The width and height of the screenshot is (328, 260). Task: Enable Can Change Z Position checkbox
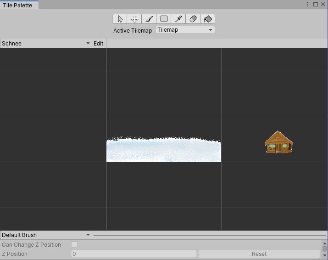pyautogui.click(x=74, y=244)
